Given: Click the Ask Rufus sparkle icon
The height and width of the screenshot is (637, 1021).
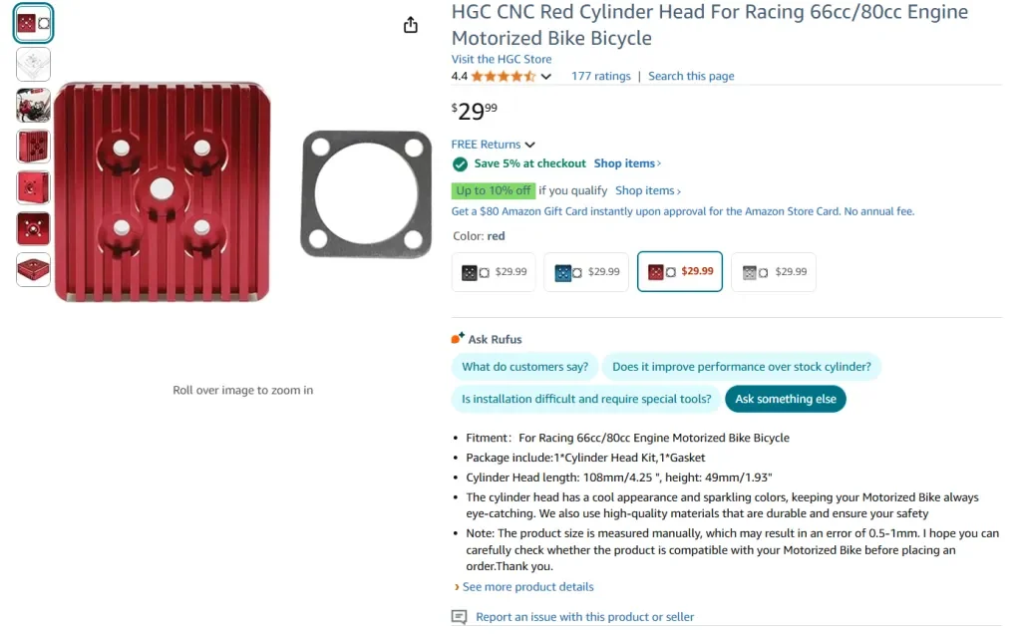Looking at the screenshot, I should [458, 339].
